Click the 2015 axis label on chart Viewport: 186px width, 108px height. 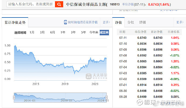tap(36, 84)
